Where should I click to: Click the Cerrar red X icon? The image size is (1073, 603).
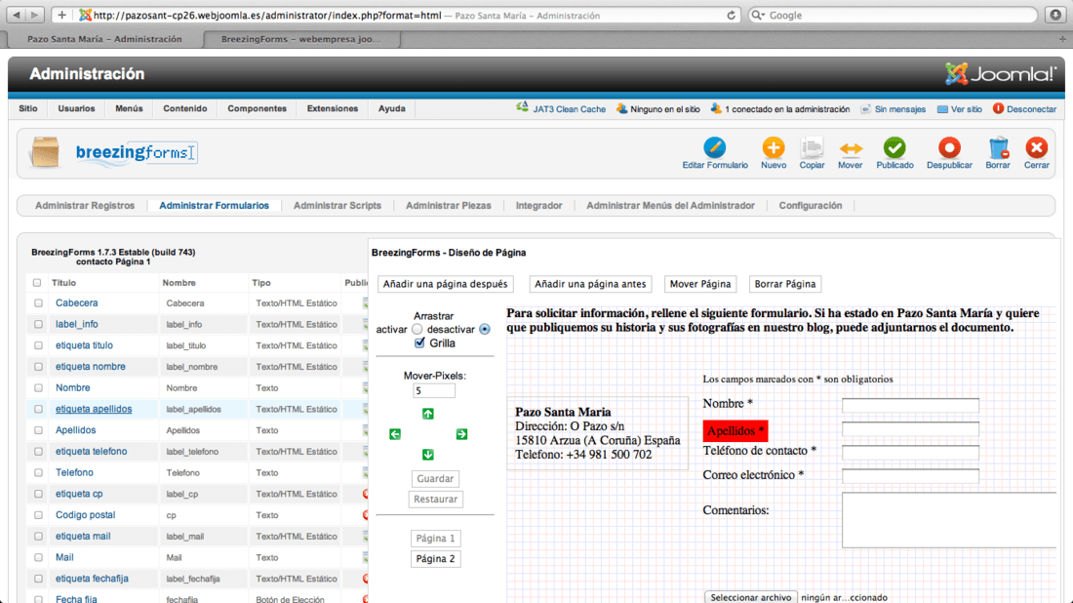1037,148
